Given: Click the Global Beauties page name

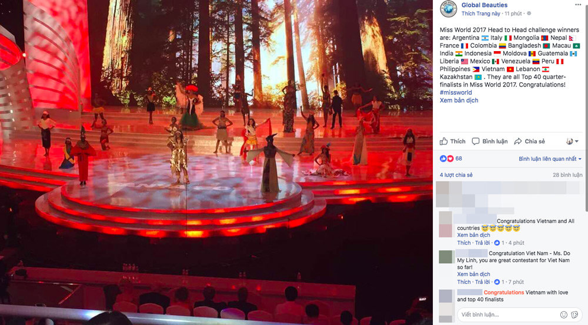Looking at the screenshot, I should point(484,5).
